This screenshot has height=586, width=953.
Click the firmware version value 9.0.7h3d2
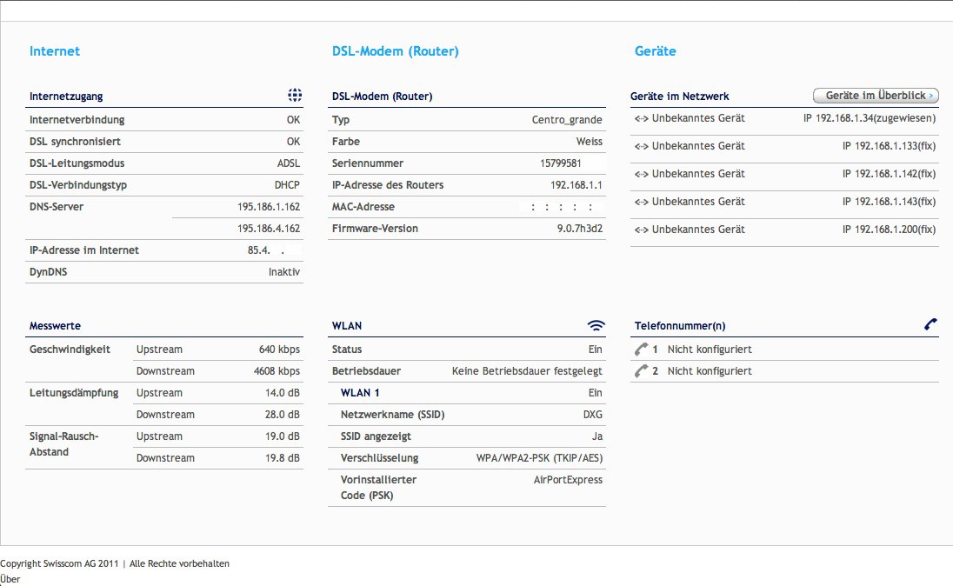click(579, 229)
